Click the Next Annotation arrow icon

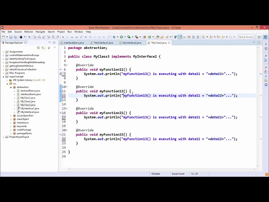(x=203, y=37)
